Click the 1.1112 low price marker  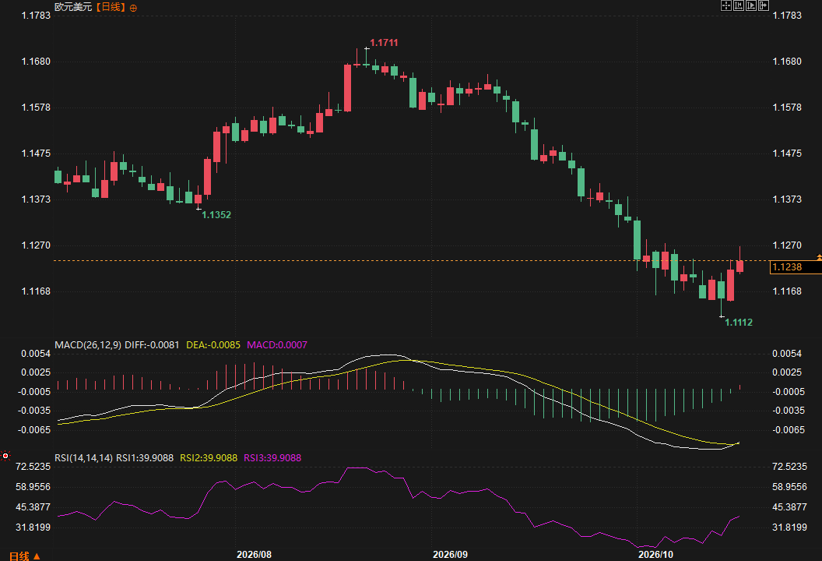point(739,323)
